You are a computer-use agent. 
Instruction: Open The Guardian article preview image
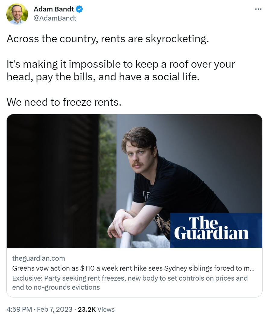pos(134,181)
